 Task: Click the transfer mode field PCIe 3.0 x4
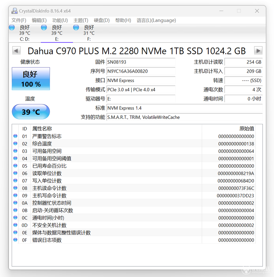pyautogui.click(x=141, y=90)
